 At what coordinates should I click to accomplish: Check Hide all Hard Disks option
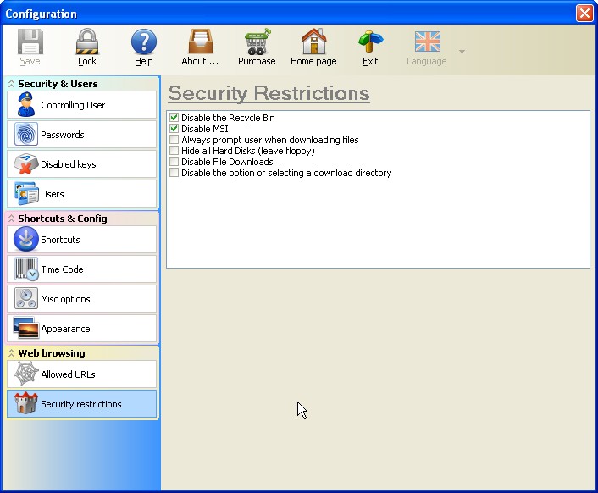click(174, 151)
